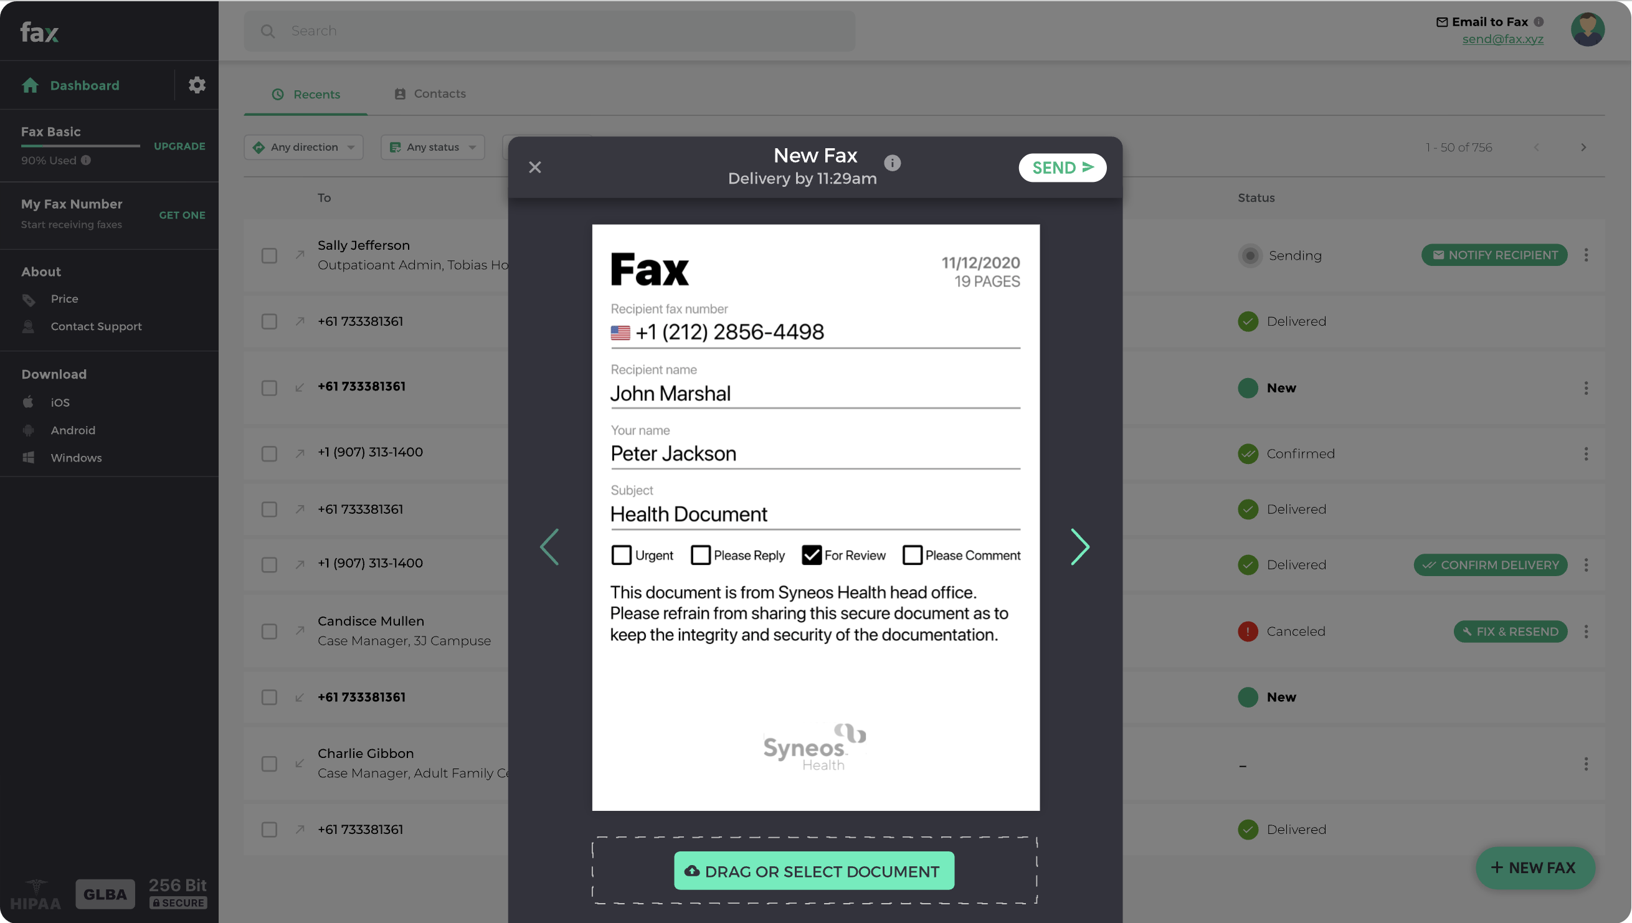Click the 90% Used info icon
Screen dimensions: 1632x923
[85, 161]
